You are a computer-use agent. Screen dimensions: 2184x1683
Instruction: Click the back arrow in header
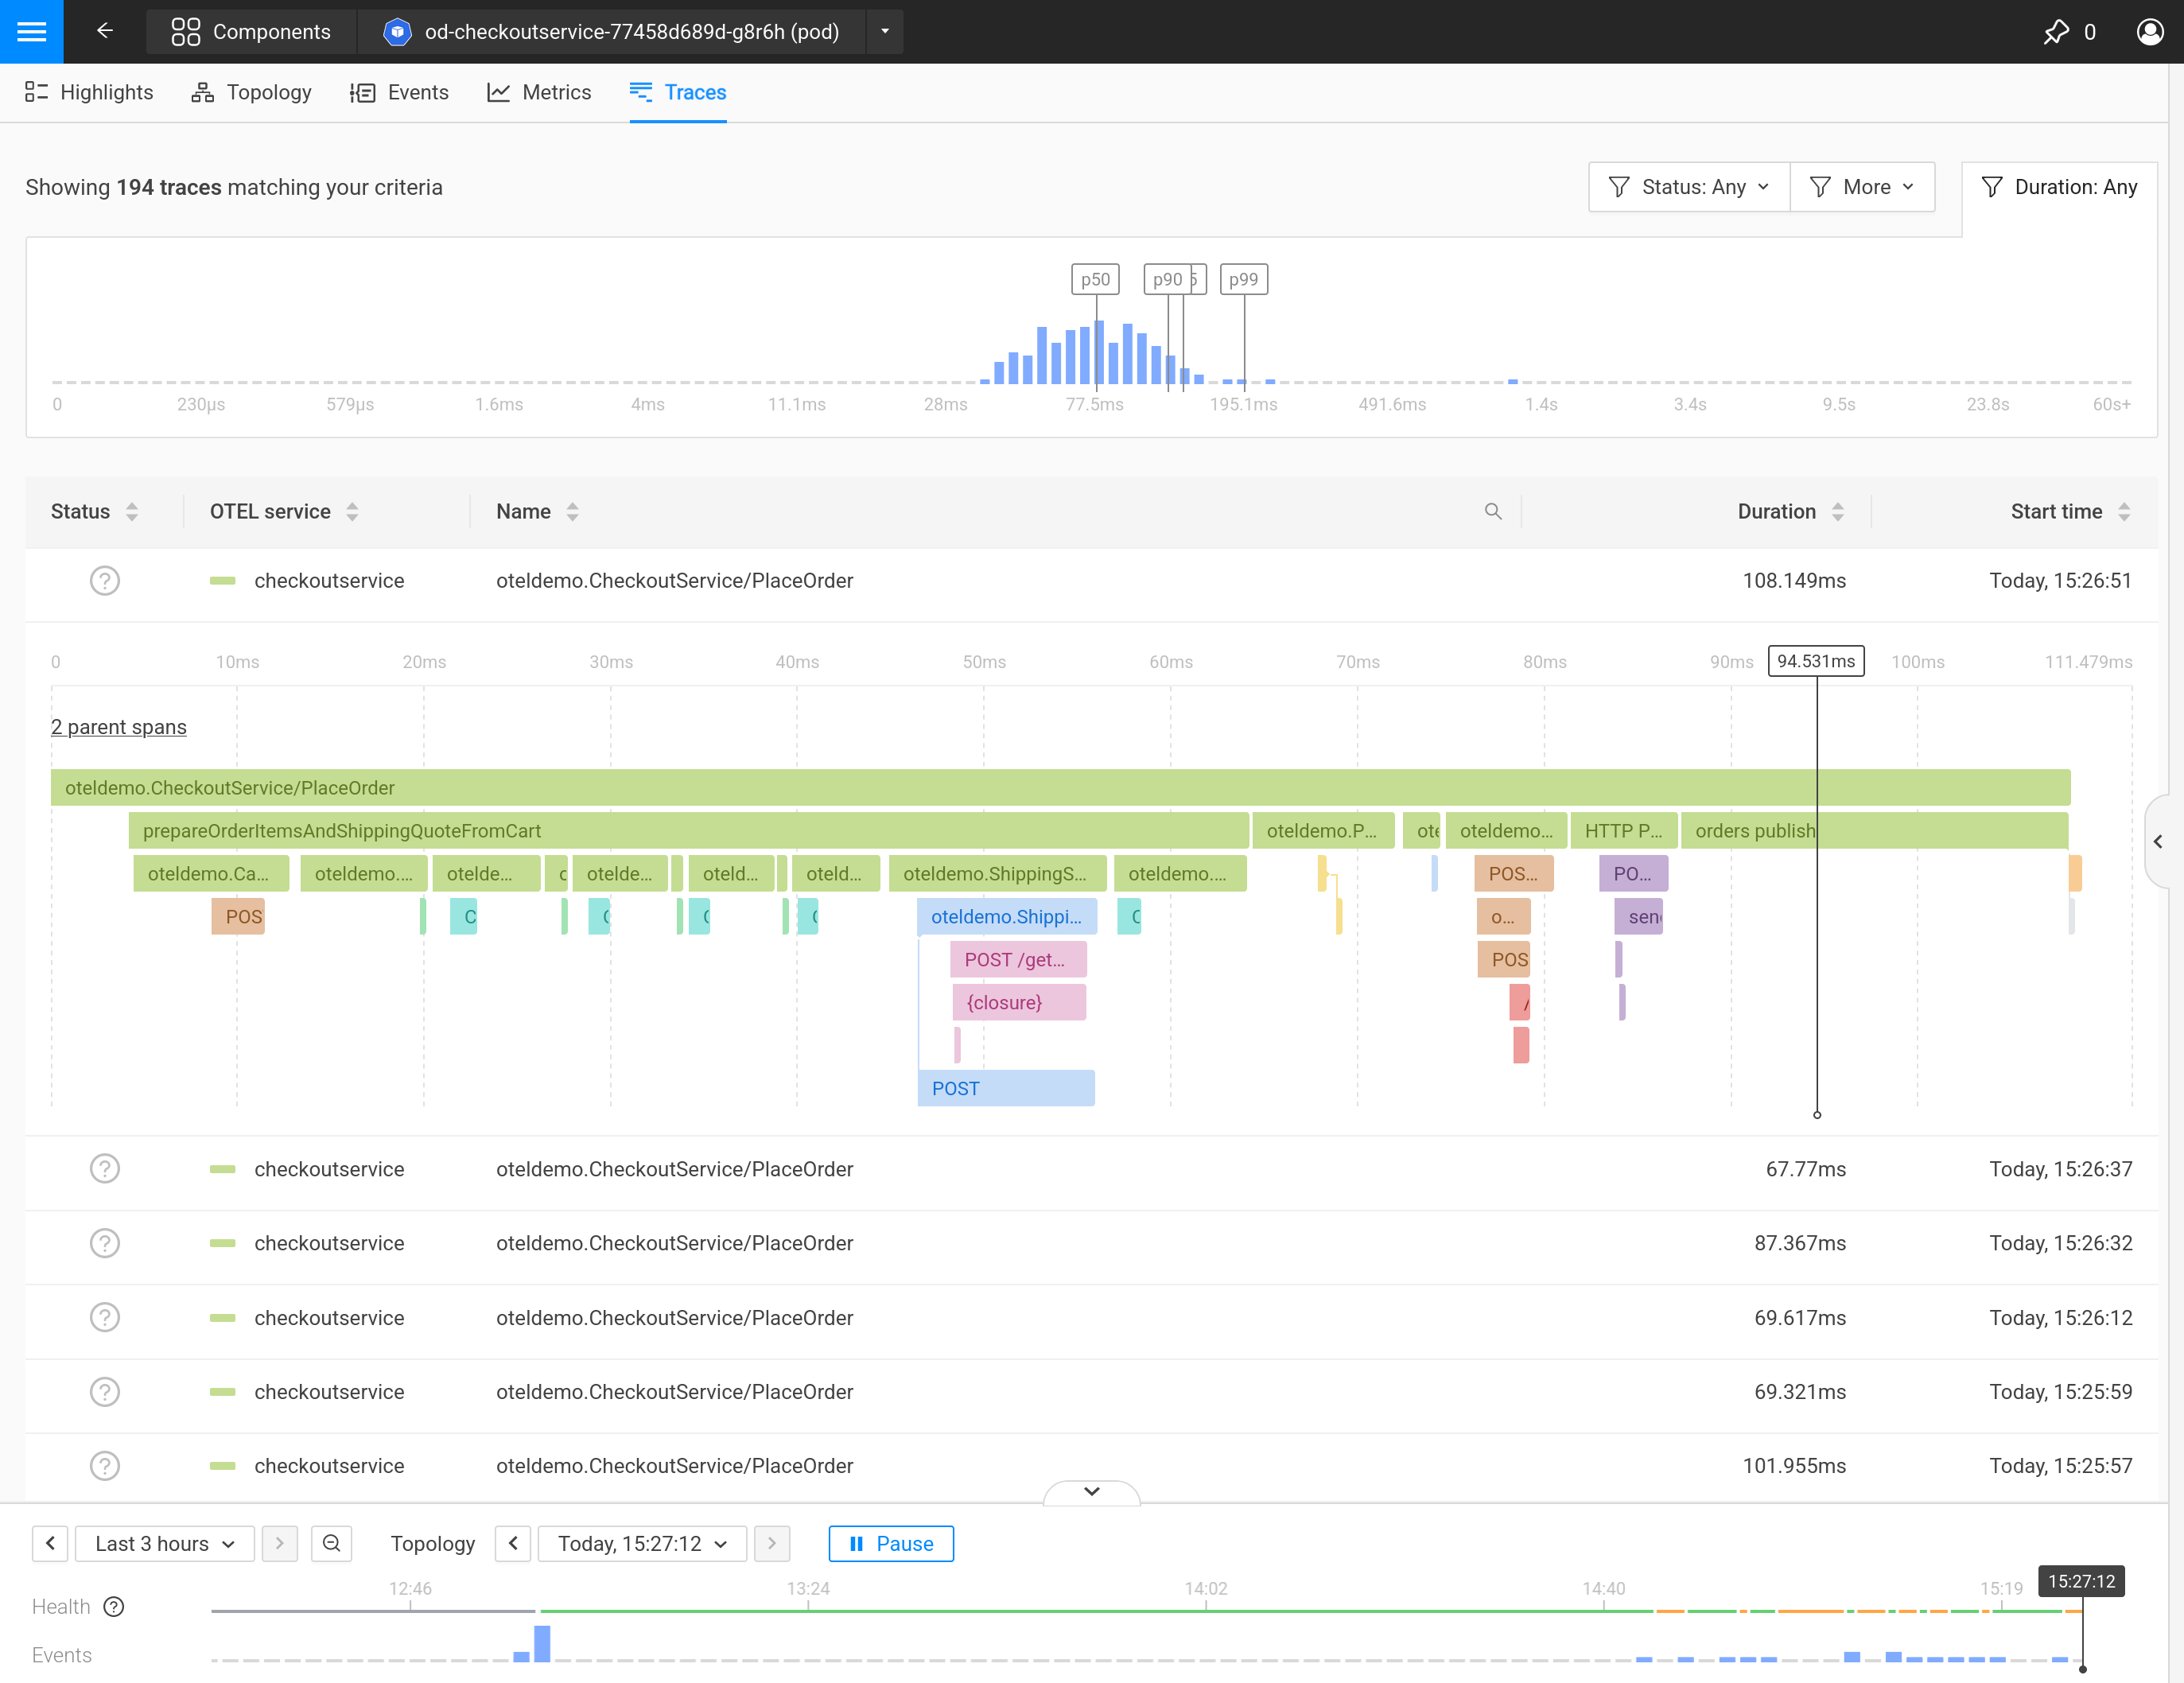(x=104, y=31)
